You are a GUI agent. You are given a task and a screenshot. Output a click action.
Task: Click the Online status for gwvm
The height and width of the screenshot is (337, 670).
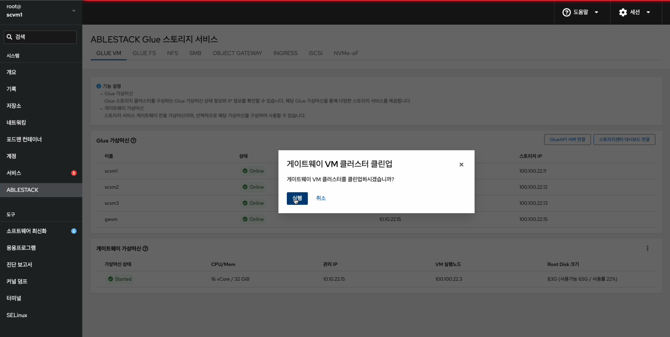pyautogui.click(x=253, y=220)
